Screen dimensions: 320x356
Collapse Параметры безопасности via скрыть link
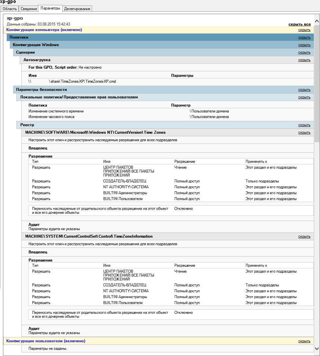click(x=304, y=90)
